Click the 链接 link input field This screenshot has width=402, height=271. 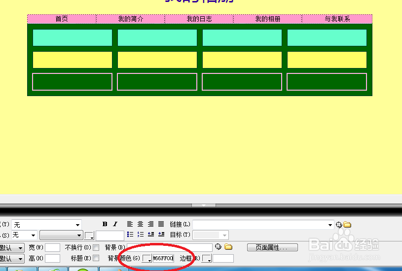pos(263,225)
